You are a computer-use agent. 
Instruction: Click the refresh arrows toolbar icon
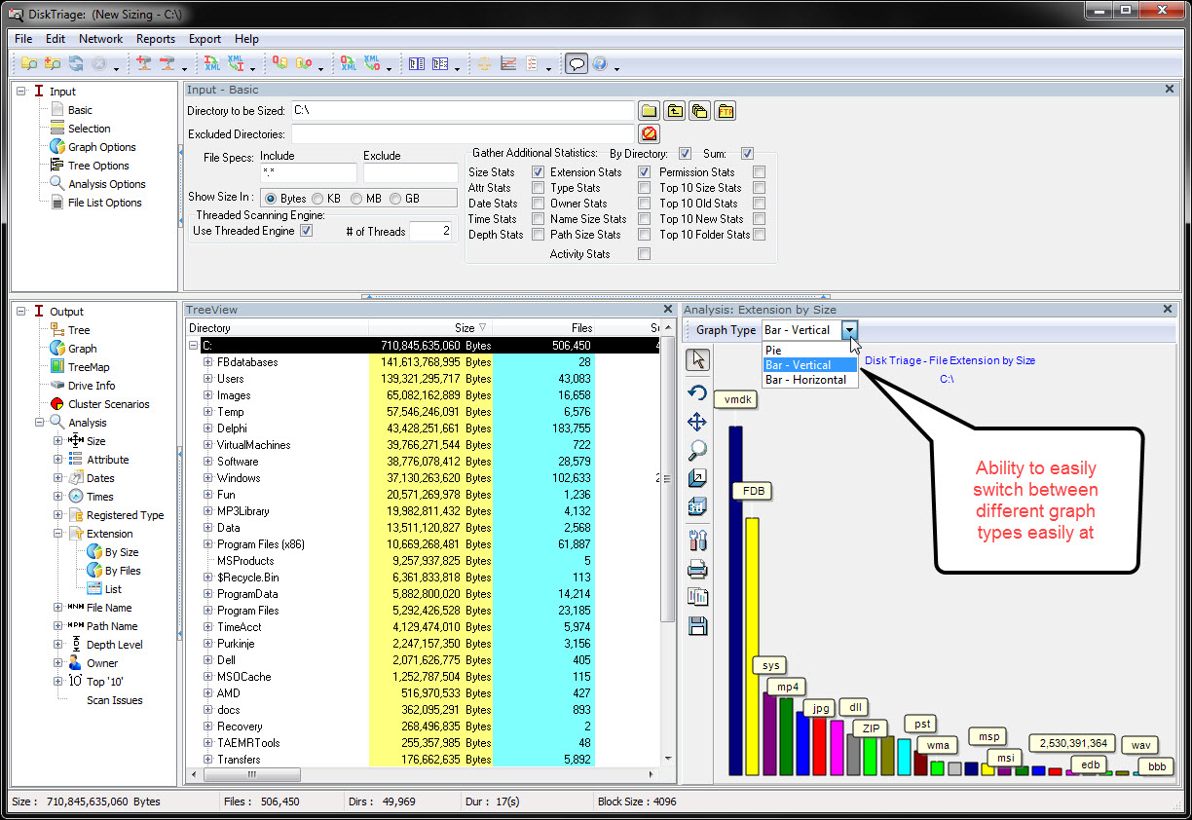point(76,64)
